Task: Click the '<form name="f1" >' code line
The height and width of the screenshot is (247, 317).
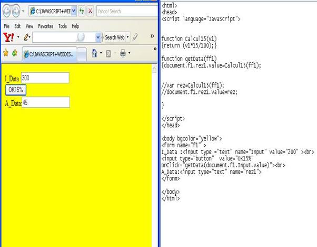Action: tap(184, 145)
